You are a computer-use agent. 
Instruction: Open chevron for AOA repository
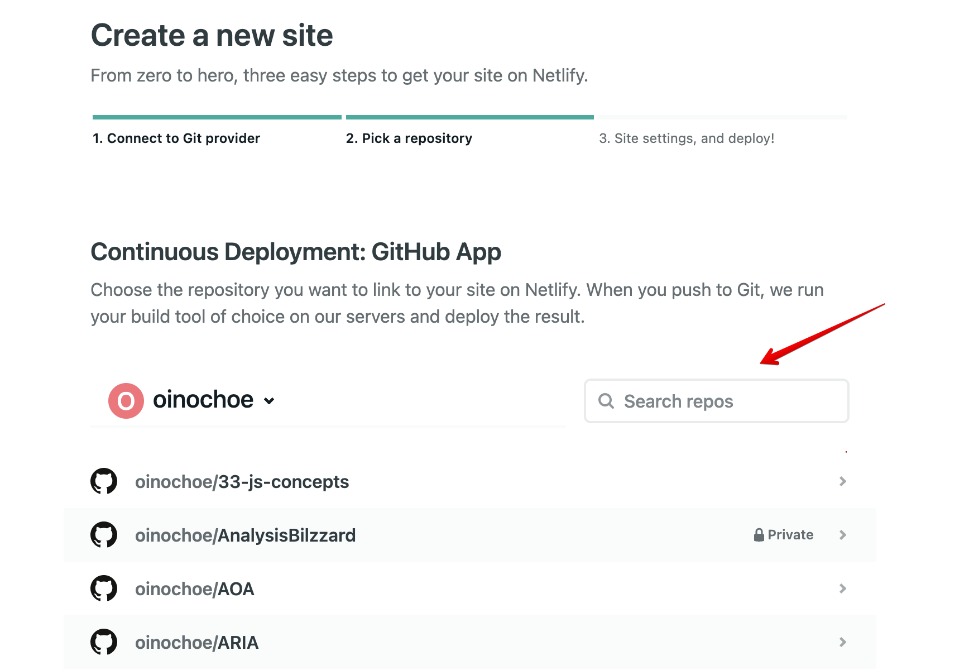click(843, 588)
